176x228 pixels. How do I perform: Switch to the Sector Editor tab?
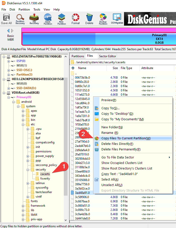tap(107, 56)
